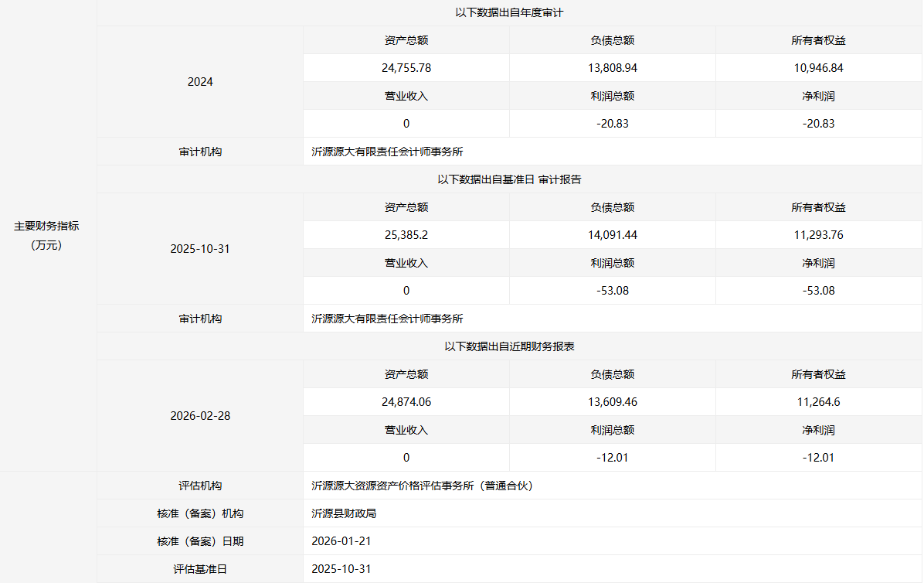Select the 2026-02-28 date cell
The image size is (924, 583).
pos(200,416)
